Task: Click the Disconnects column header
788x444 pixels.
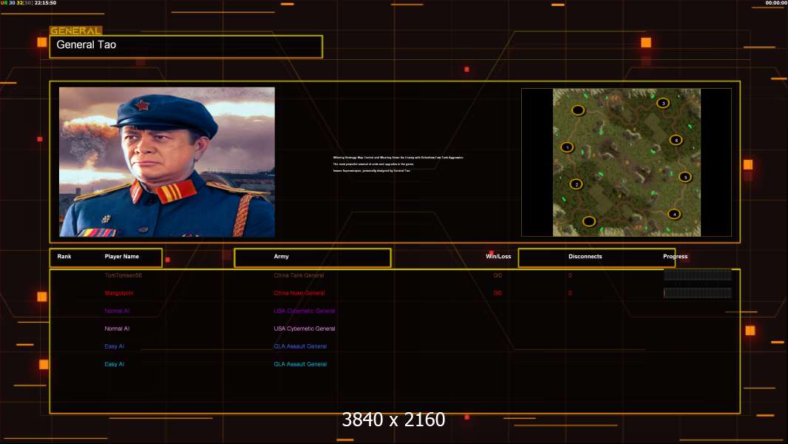Action: [x=585, y=257]
